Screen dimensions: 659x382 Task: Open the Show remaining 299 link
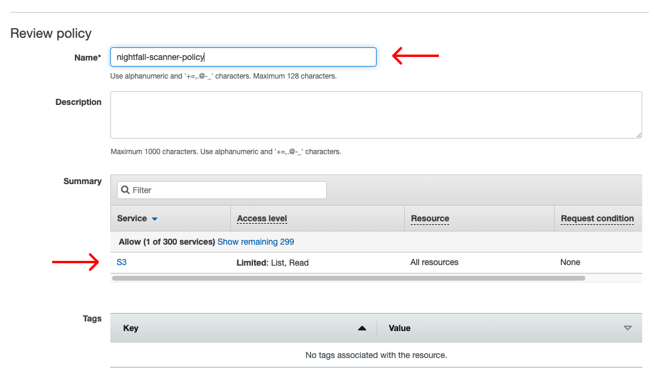coord(255,242)
